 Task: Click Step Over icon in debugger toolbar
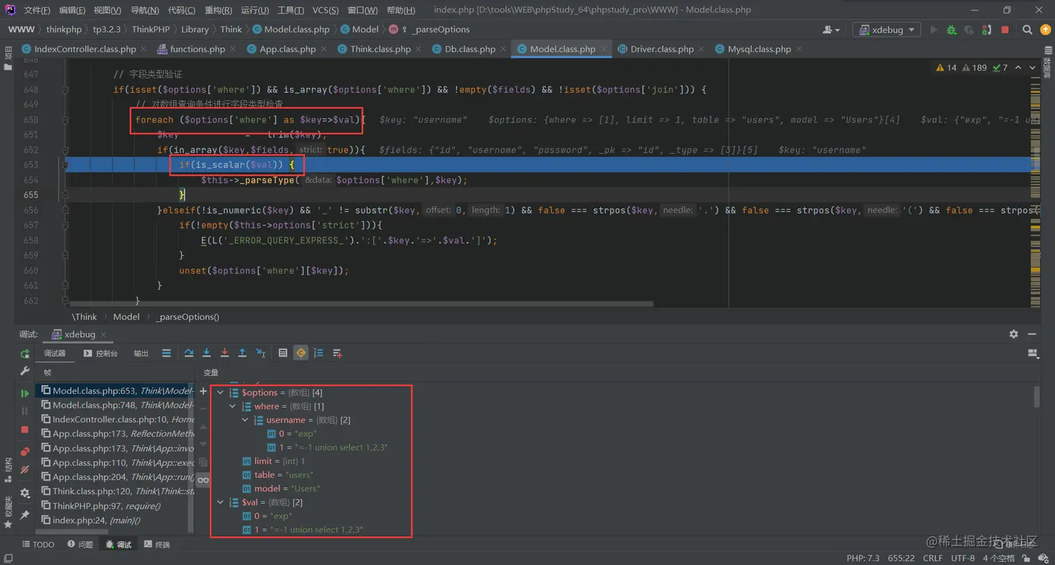[188, 353]
